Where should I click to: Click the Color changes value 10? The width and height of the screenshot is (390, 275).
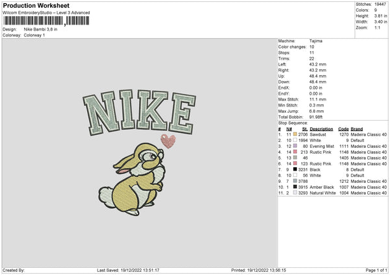311,47
